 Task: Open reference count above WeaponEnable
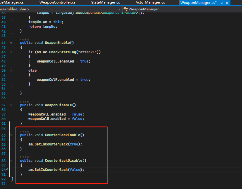(24, 39)
